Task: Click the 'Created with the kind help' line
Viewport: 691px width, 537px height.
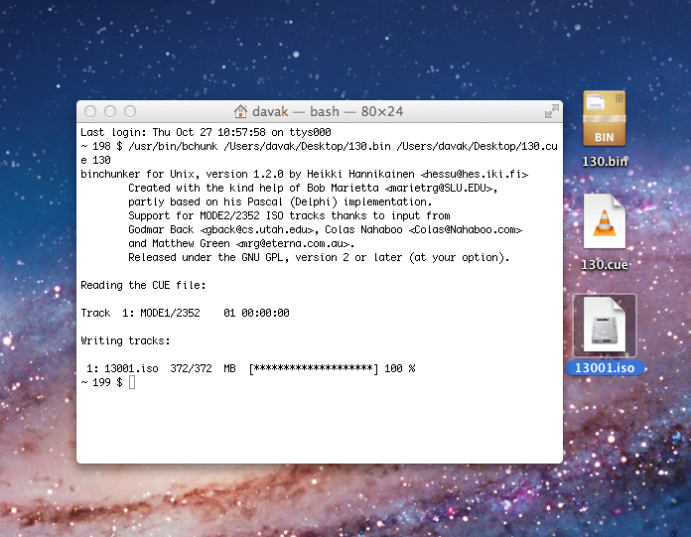Action: coord(313,189)
